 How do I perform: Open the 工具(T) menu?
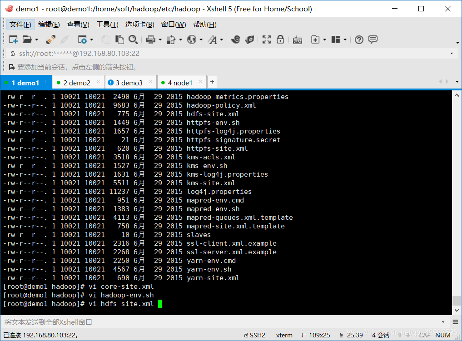107,25
